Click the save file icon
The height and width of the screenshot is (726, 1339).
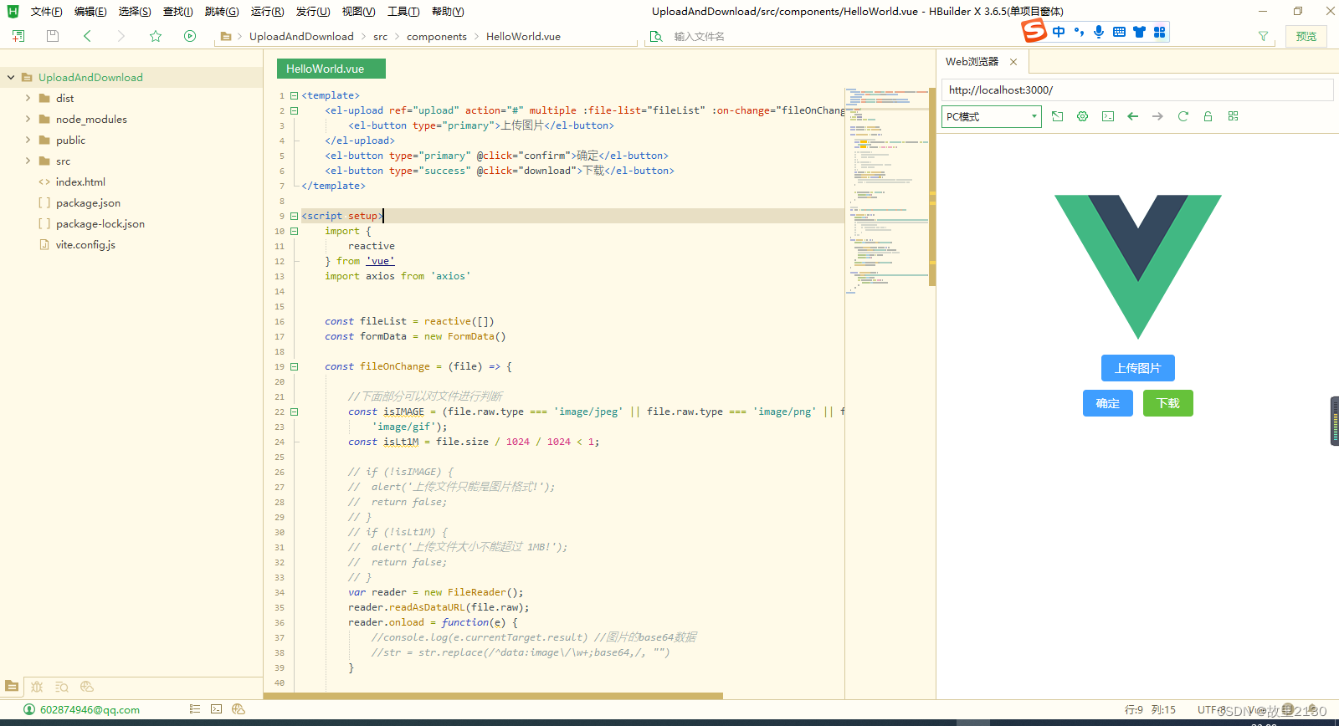point(53,36)
